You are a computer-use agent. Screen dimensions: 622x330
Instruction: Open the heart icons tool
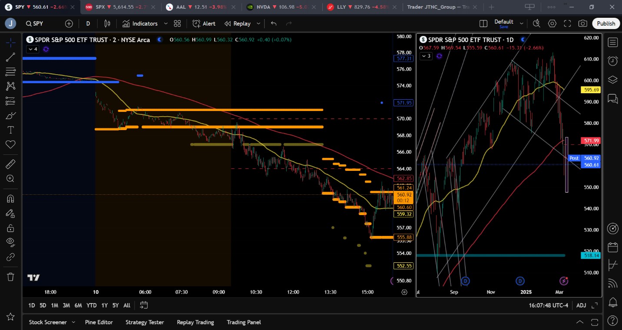click(x=11, y=144)
